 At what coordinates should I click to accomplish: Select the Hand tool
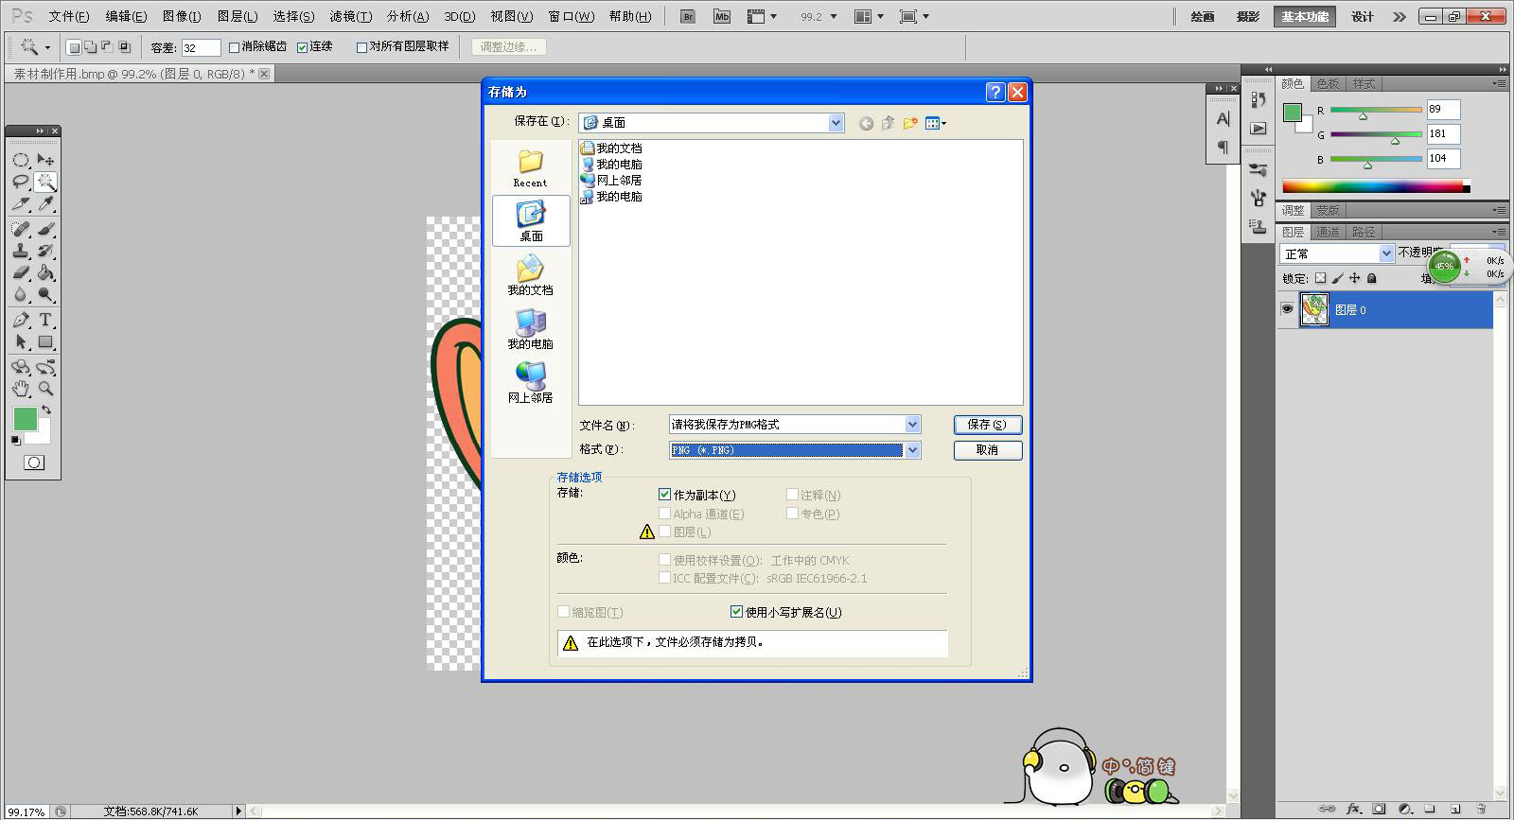point(21,388)
